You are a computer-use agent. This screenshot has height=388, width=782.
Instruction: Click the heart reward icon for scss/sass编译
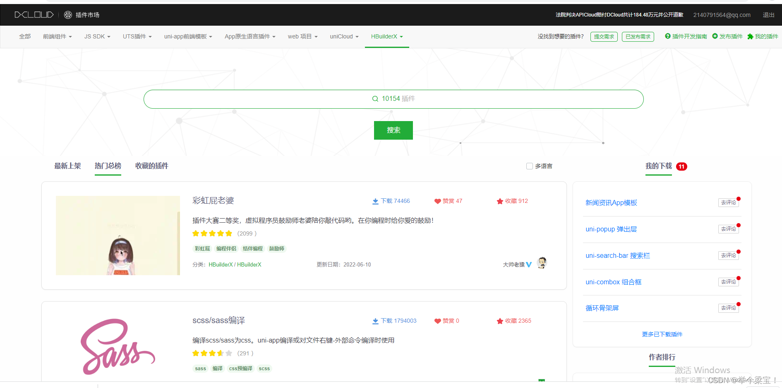[x=437, y=321]
